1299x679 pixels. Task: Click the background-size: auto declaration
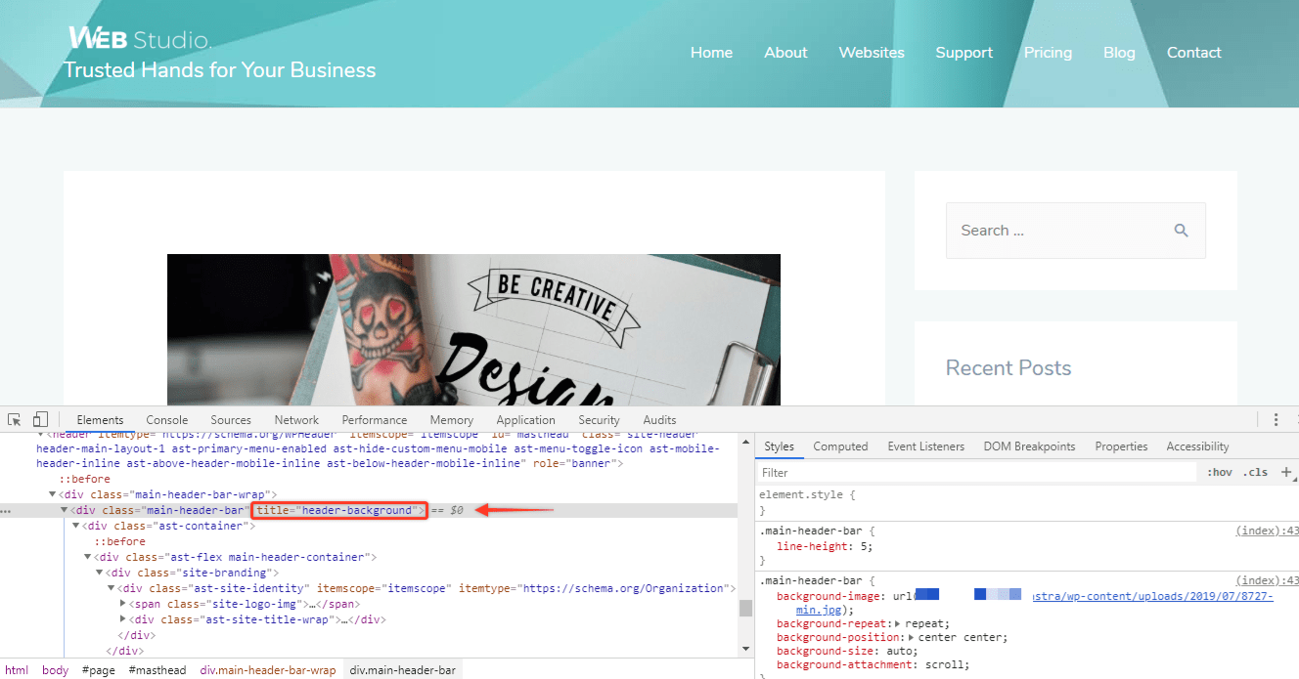pos(849,651)
